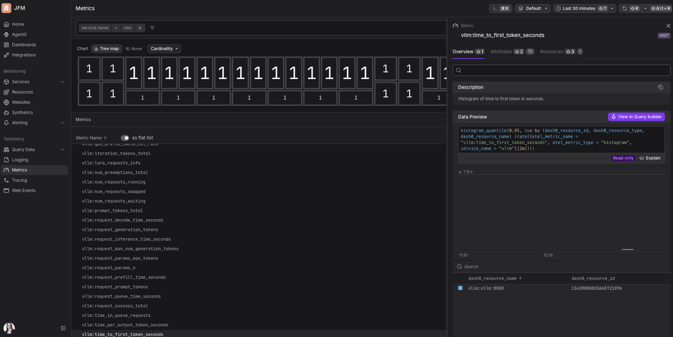673x337 pixels.
Task: Open Web Events in Telemetry section
Action: point(24,191)
